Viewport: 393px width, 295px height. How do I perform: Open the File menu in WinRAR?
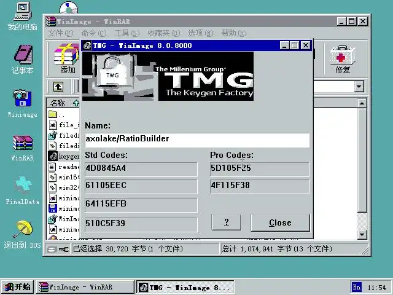[60, 33]
